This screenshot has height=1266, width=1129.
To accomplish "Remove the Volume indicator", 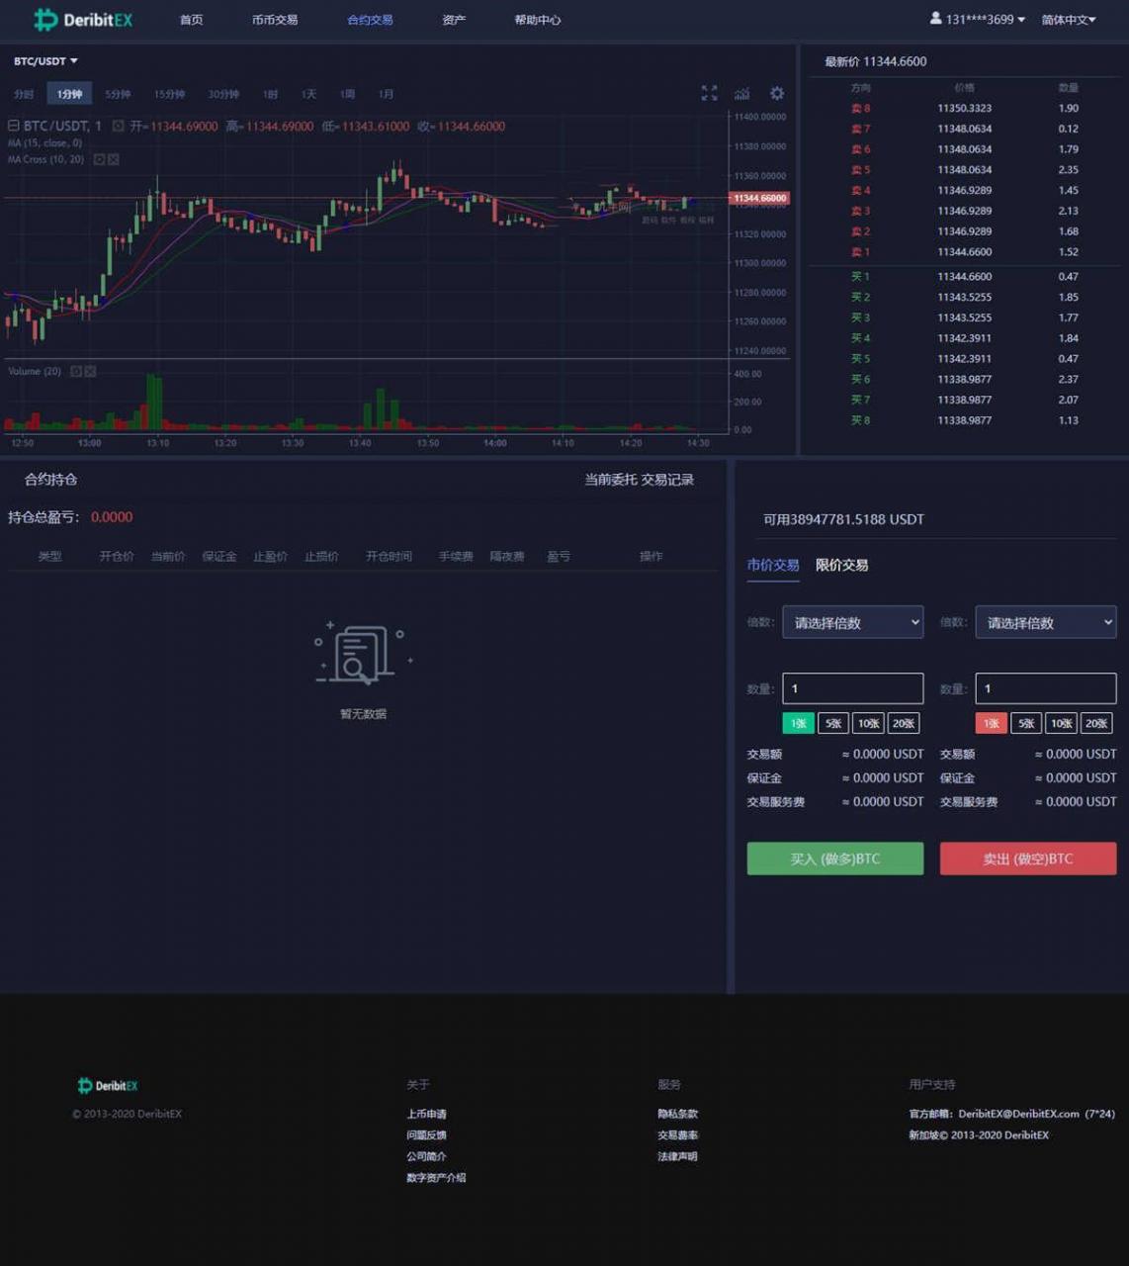I will pos(90,371).
